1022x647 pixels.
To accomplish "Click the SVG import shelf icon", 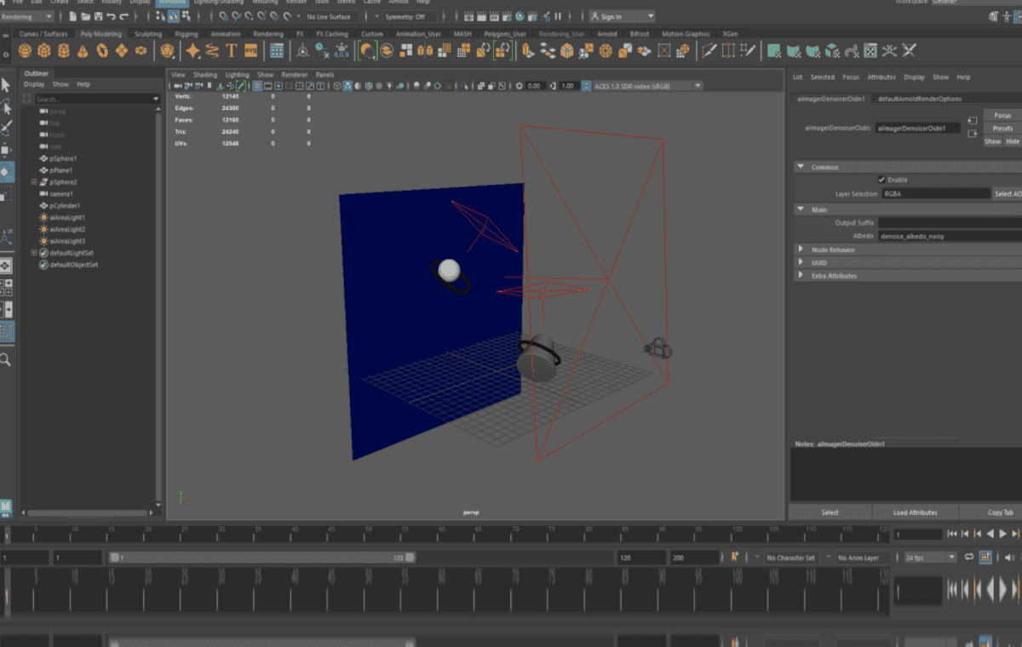I will pyautogui.click(x=250, y=51).
